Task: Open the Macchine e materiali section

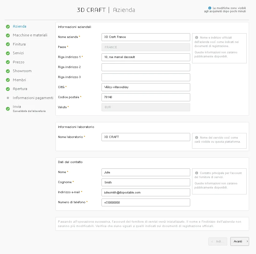Action: 30,35
